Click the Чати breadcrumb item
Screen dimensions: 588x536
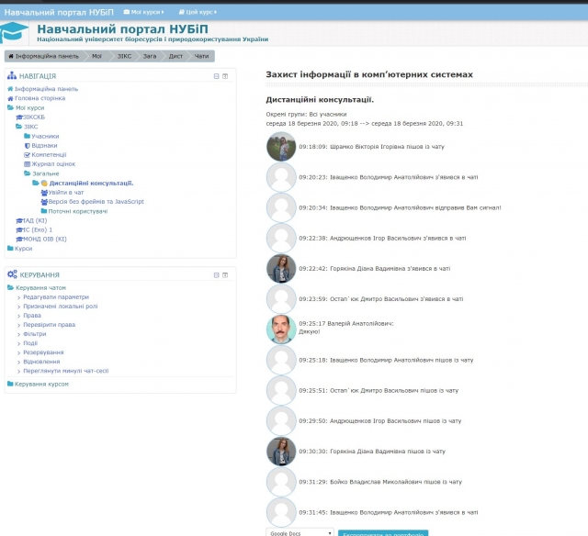[201, 56]
